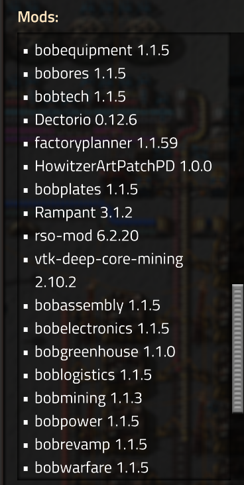Click the bobequipment 1.1.5 mod entry
This screenshot has width=244, height=485.
(102, 50)
